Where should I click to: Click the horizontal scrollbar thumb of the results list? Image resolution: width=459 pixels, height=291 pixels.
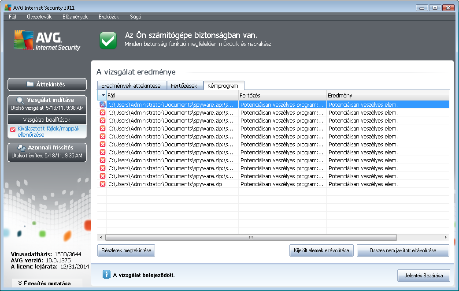[x=251, y=237]
